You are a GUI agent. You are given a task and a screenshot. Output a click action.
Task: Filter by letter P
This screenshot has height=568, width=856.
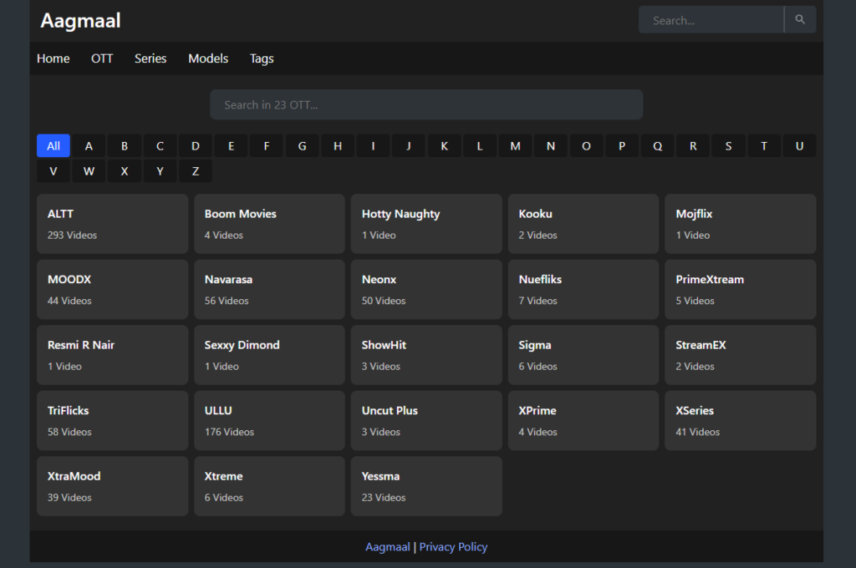click(x=622, y=145)
